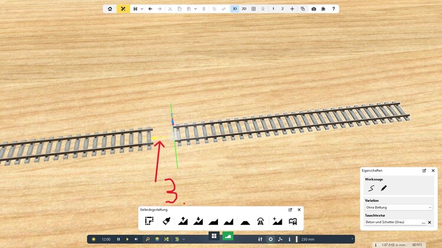Expand the script dropdown chevron
This screenshot has height=248, width=442.
click(183, 239)
